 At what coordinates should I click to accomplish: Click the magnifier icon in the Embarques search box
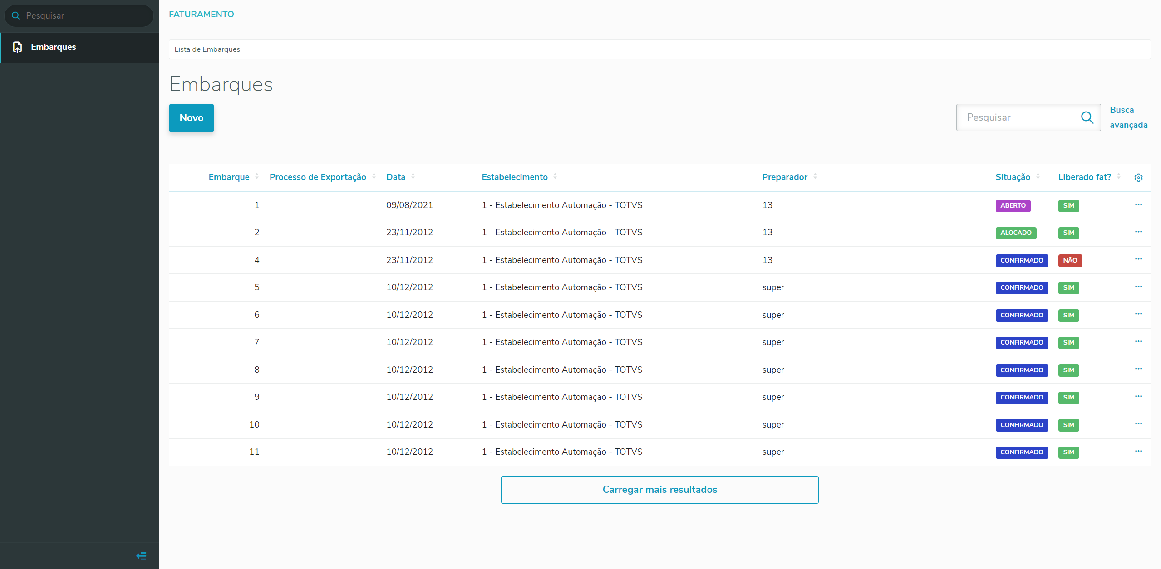(x=1087, y=118)
